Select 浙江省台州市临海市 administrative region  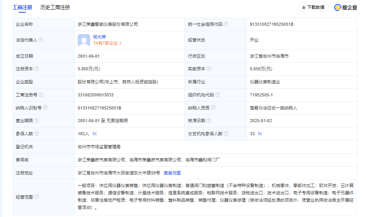coord(269,56)
